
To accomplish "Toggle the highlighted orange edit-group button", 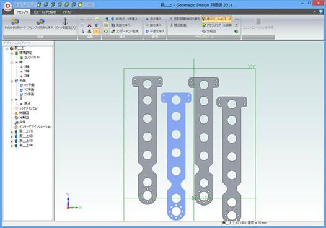I will click(x=97, y=32).
